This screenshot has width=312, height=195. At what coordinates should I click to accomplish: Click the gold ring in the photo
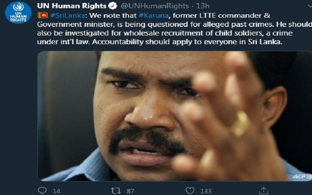point(241,123)
